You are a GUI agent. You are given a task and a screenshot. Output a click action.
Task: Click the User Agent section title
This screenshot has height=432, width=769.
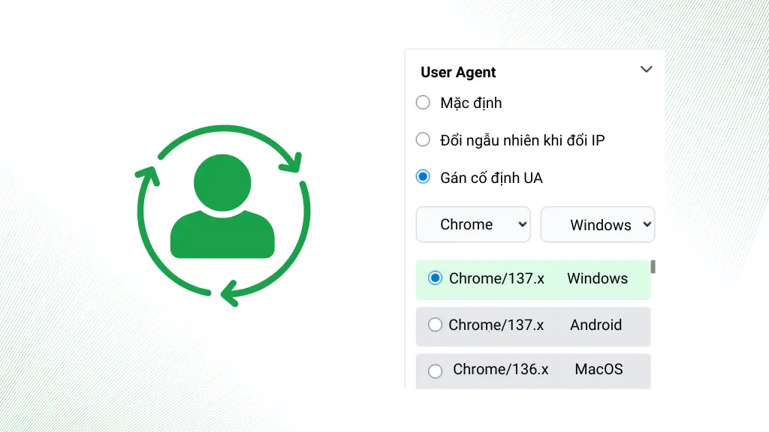pyautogui.click(x=458, y=73)
